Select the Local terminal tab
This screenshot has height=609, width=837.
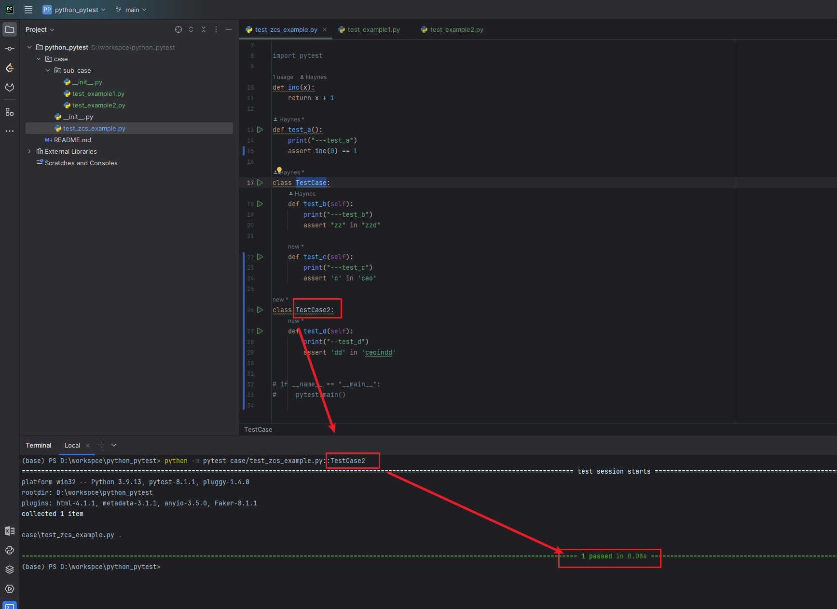point(72,445)
